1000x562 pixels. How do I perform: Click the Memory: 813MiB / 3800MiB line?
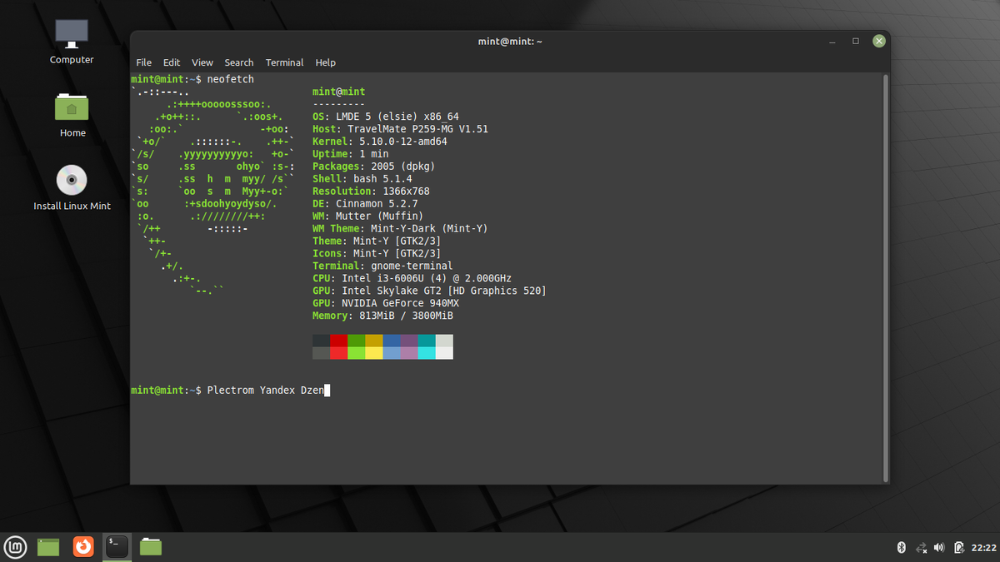382,316
